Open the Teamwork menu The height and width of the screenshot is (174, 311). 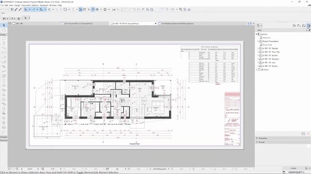(x=44, y=5)
